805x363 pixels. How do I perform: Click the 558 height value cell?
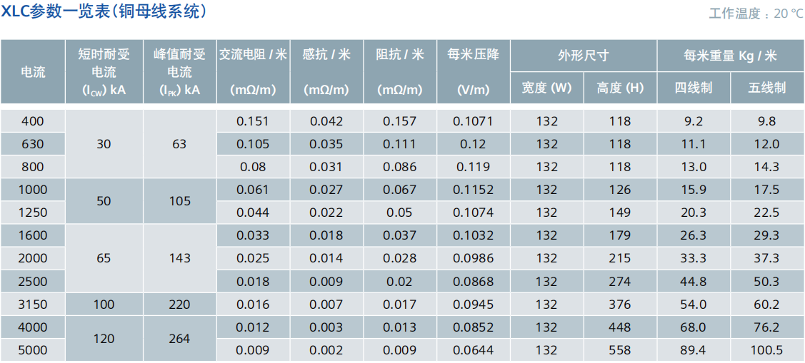point(620,350)
